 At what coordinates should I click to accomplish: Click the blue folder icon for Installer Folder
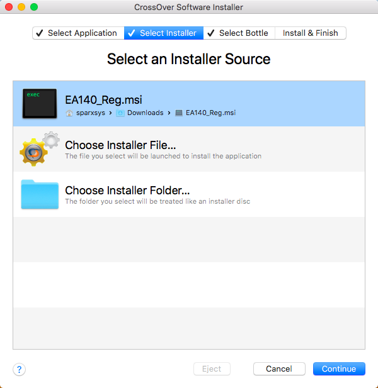pos(40,194)
